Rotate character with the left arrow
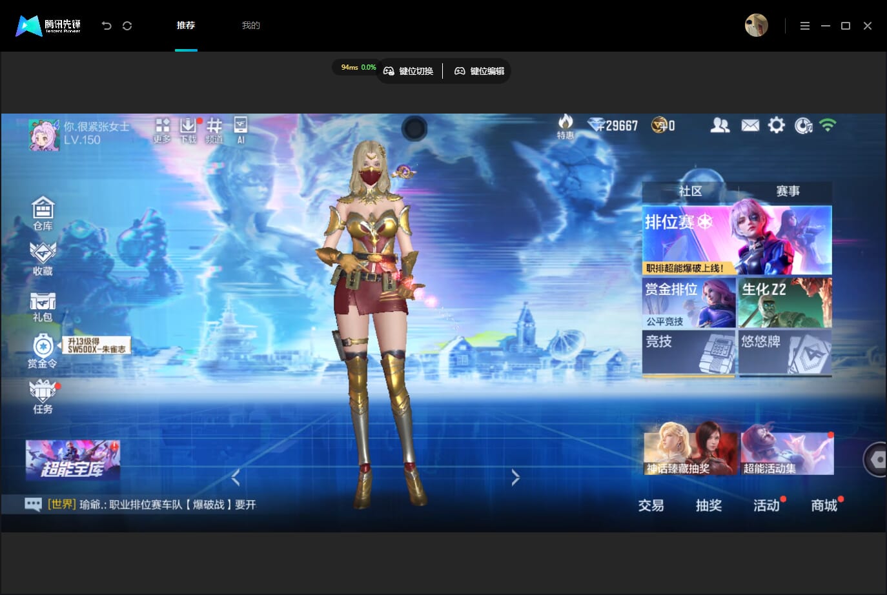 [x=236, y=478]
